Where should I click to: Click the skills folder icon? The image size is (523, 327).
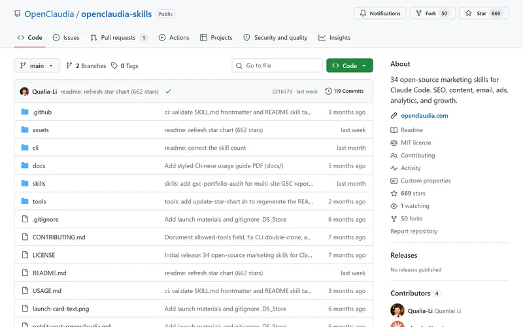25,183
